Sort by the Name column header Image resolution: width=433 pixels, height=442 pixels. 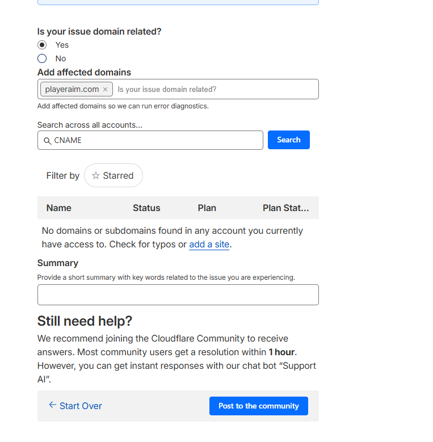click(59, 208)
